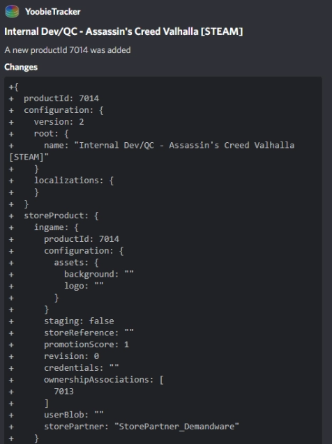Click the YoobieTracker avatar icon
This screenshot has height=444, width=332.
coord(12,12)
